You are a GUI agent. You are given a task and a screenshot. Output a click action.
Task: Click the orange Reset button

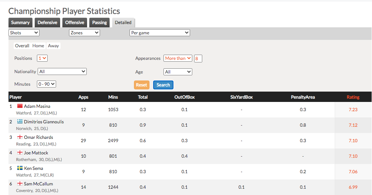142,85
